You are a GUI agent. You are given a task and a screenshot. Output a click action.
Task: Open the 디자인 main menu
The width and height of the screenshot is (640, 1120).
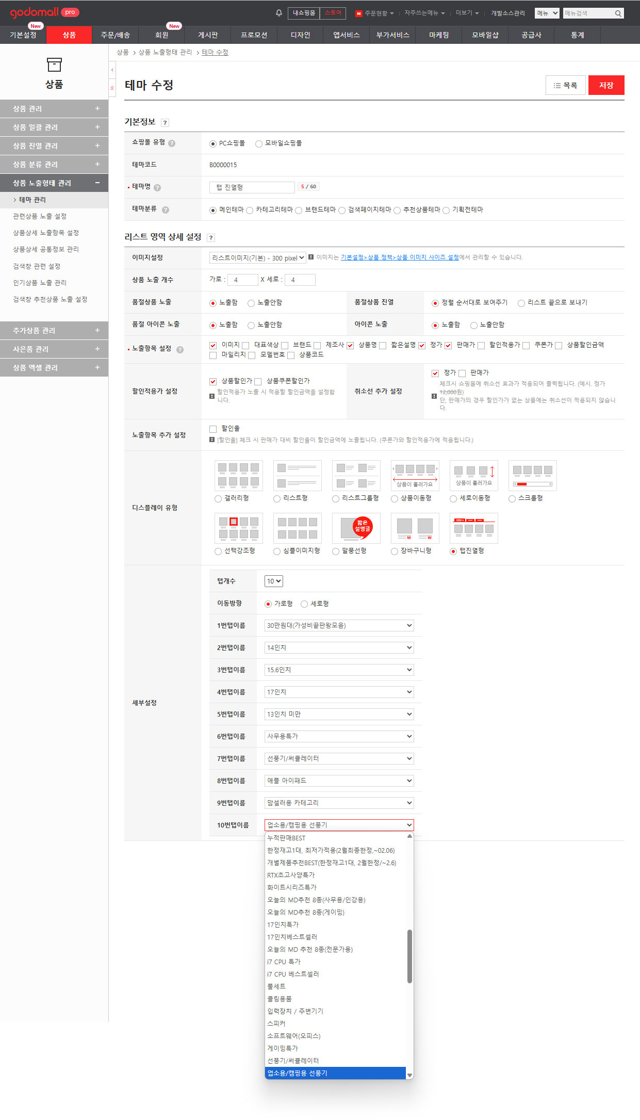(300, 35)
